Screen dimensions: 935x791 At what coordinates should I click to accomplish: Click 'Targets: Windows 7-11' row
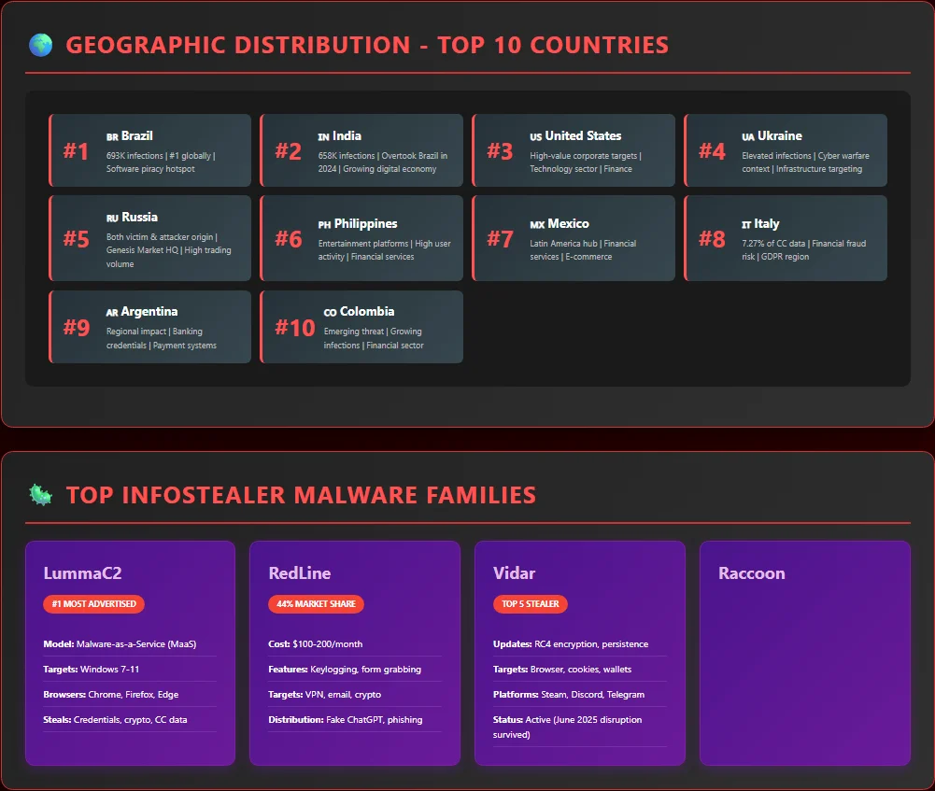click(x=130, y=669)
